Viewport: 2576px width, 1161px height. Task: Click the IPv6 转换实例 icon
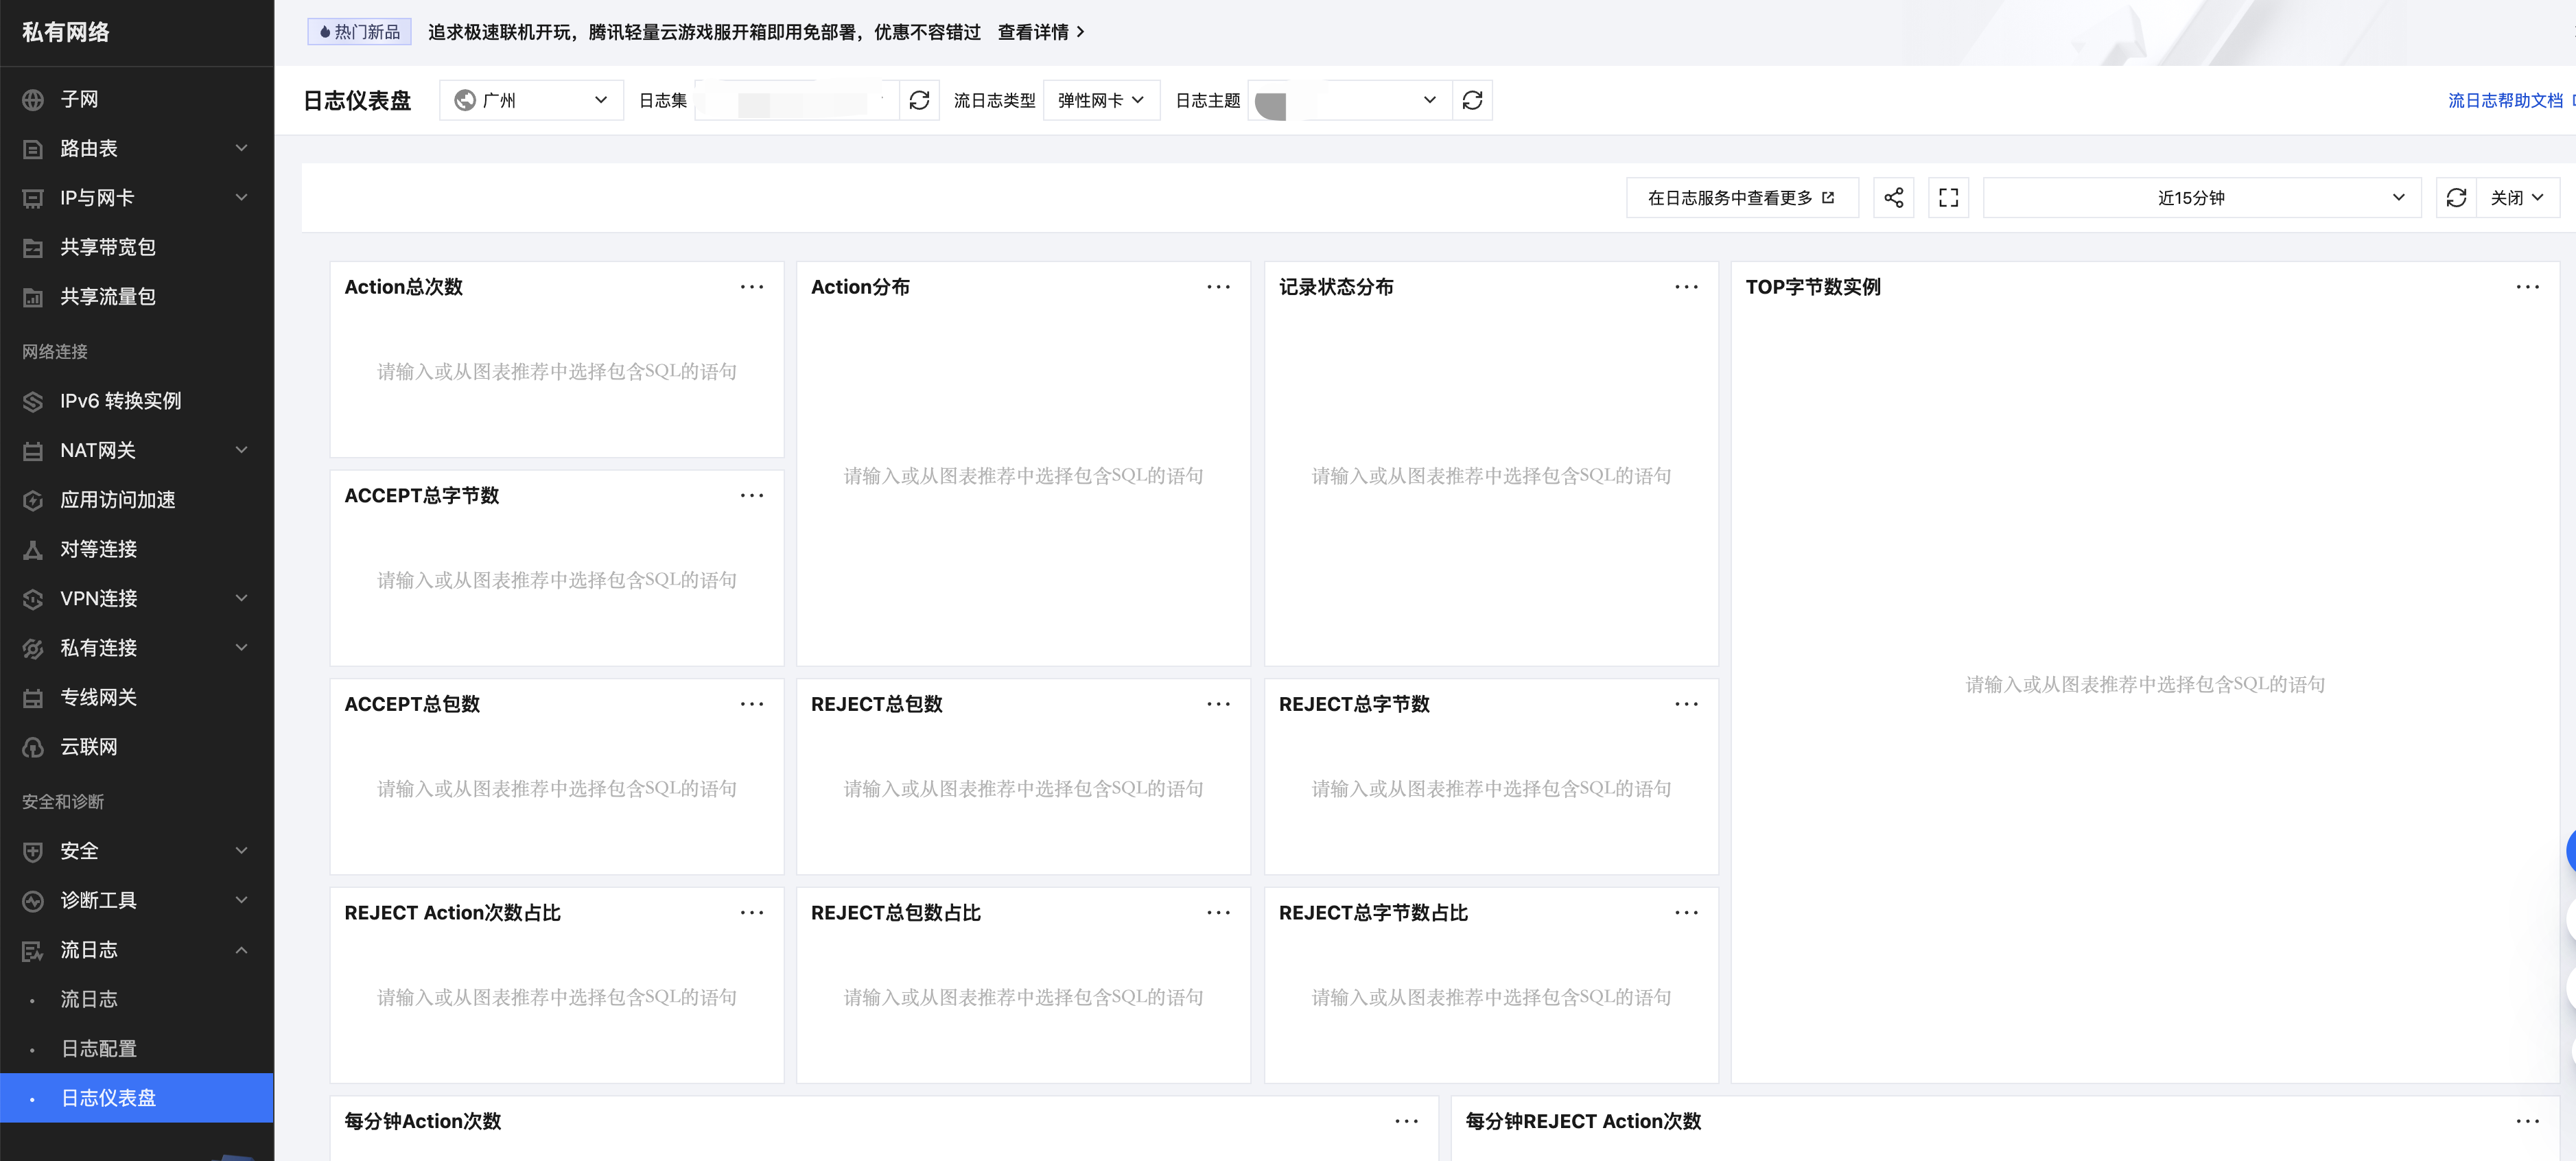tap(33, 401)
